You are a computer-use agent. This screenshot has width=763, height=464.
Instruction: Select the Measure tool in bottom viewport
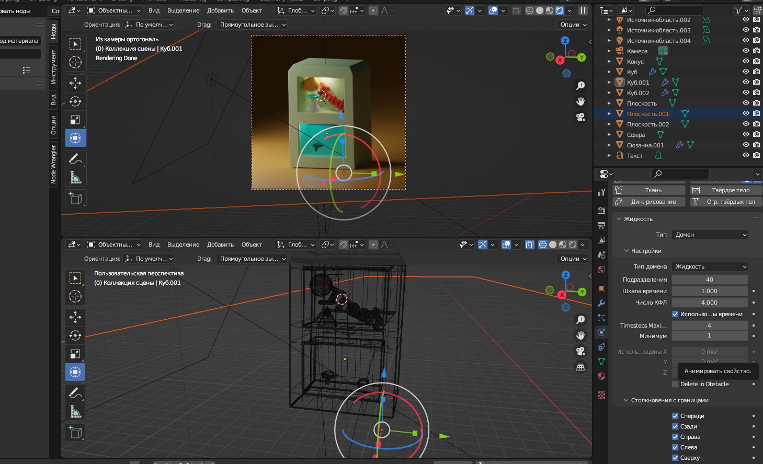click(75, 412)
